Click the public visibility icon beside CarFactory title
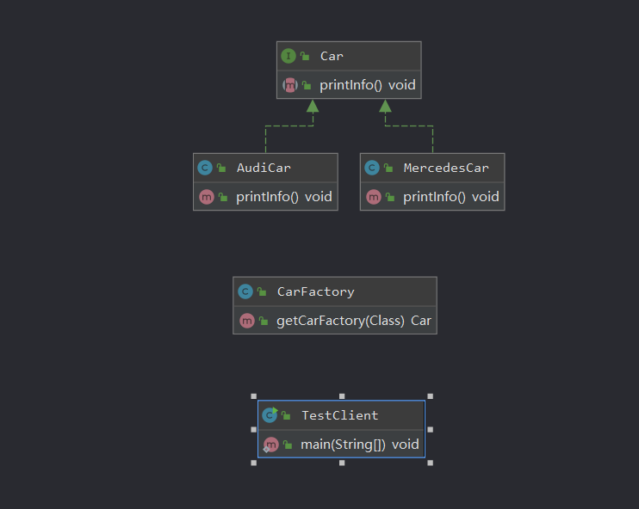This screenshot has height=509, width=639. (262, 291)
